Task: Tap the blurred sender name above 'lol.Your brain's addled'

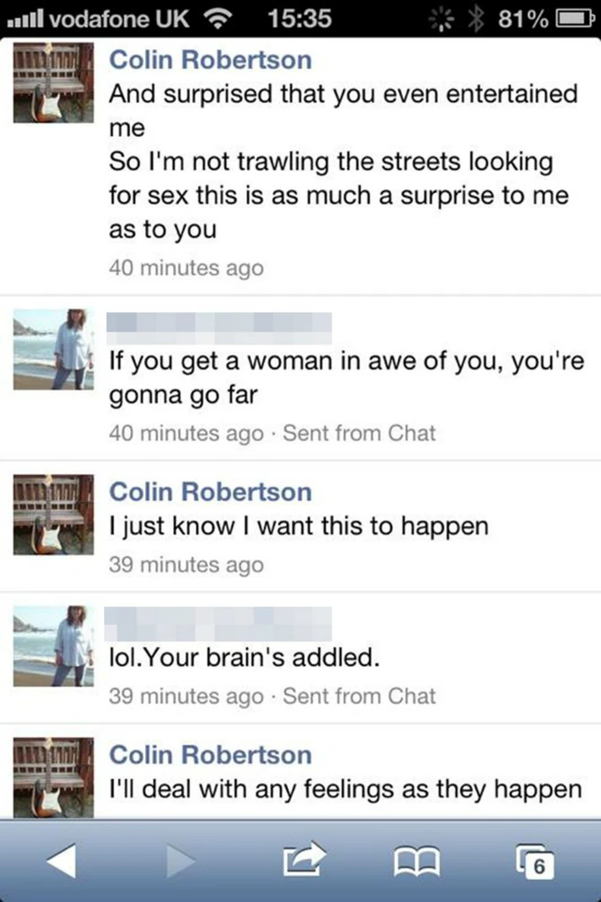Action: coord(218,623)
